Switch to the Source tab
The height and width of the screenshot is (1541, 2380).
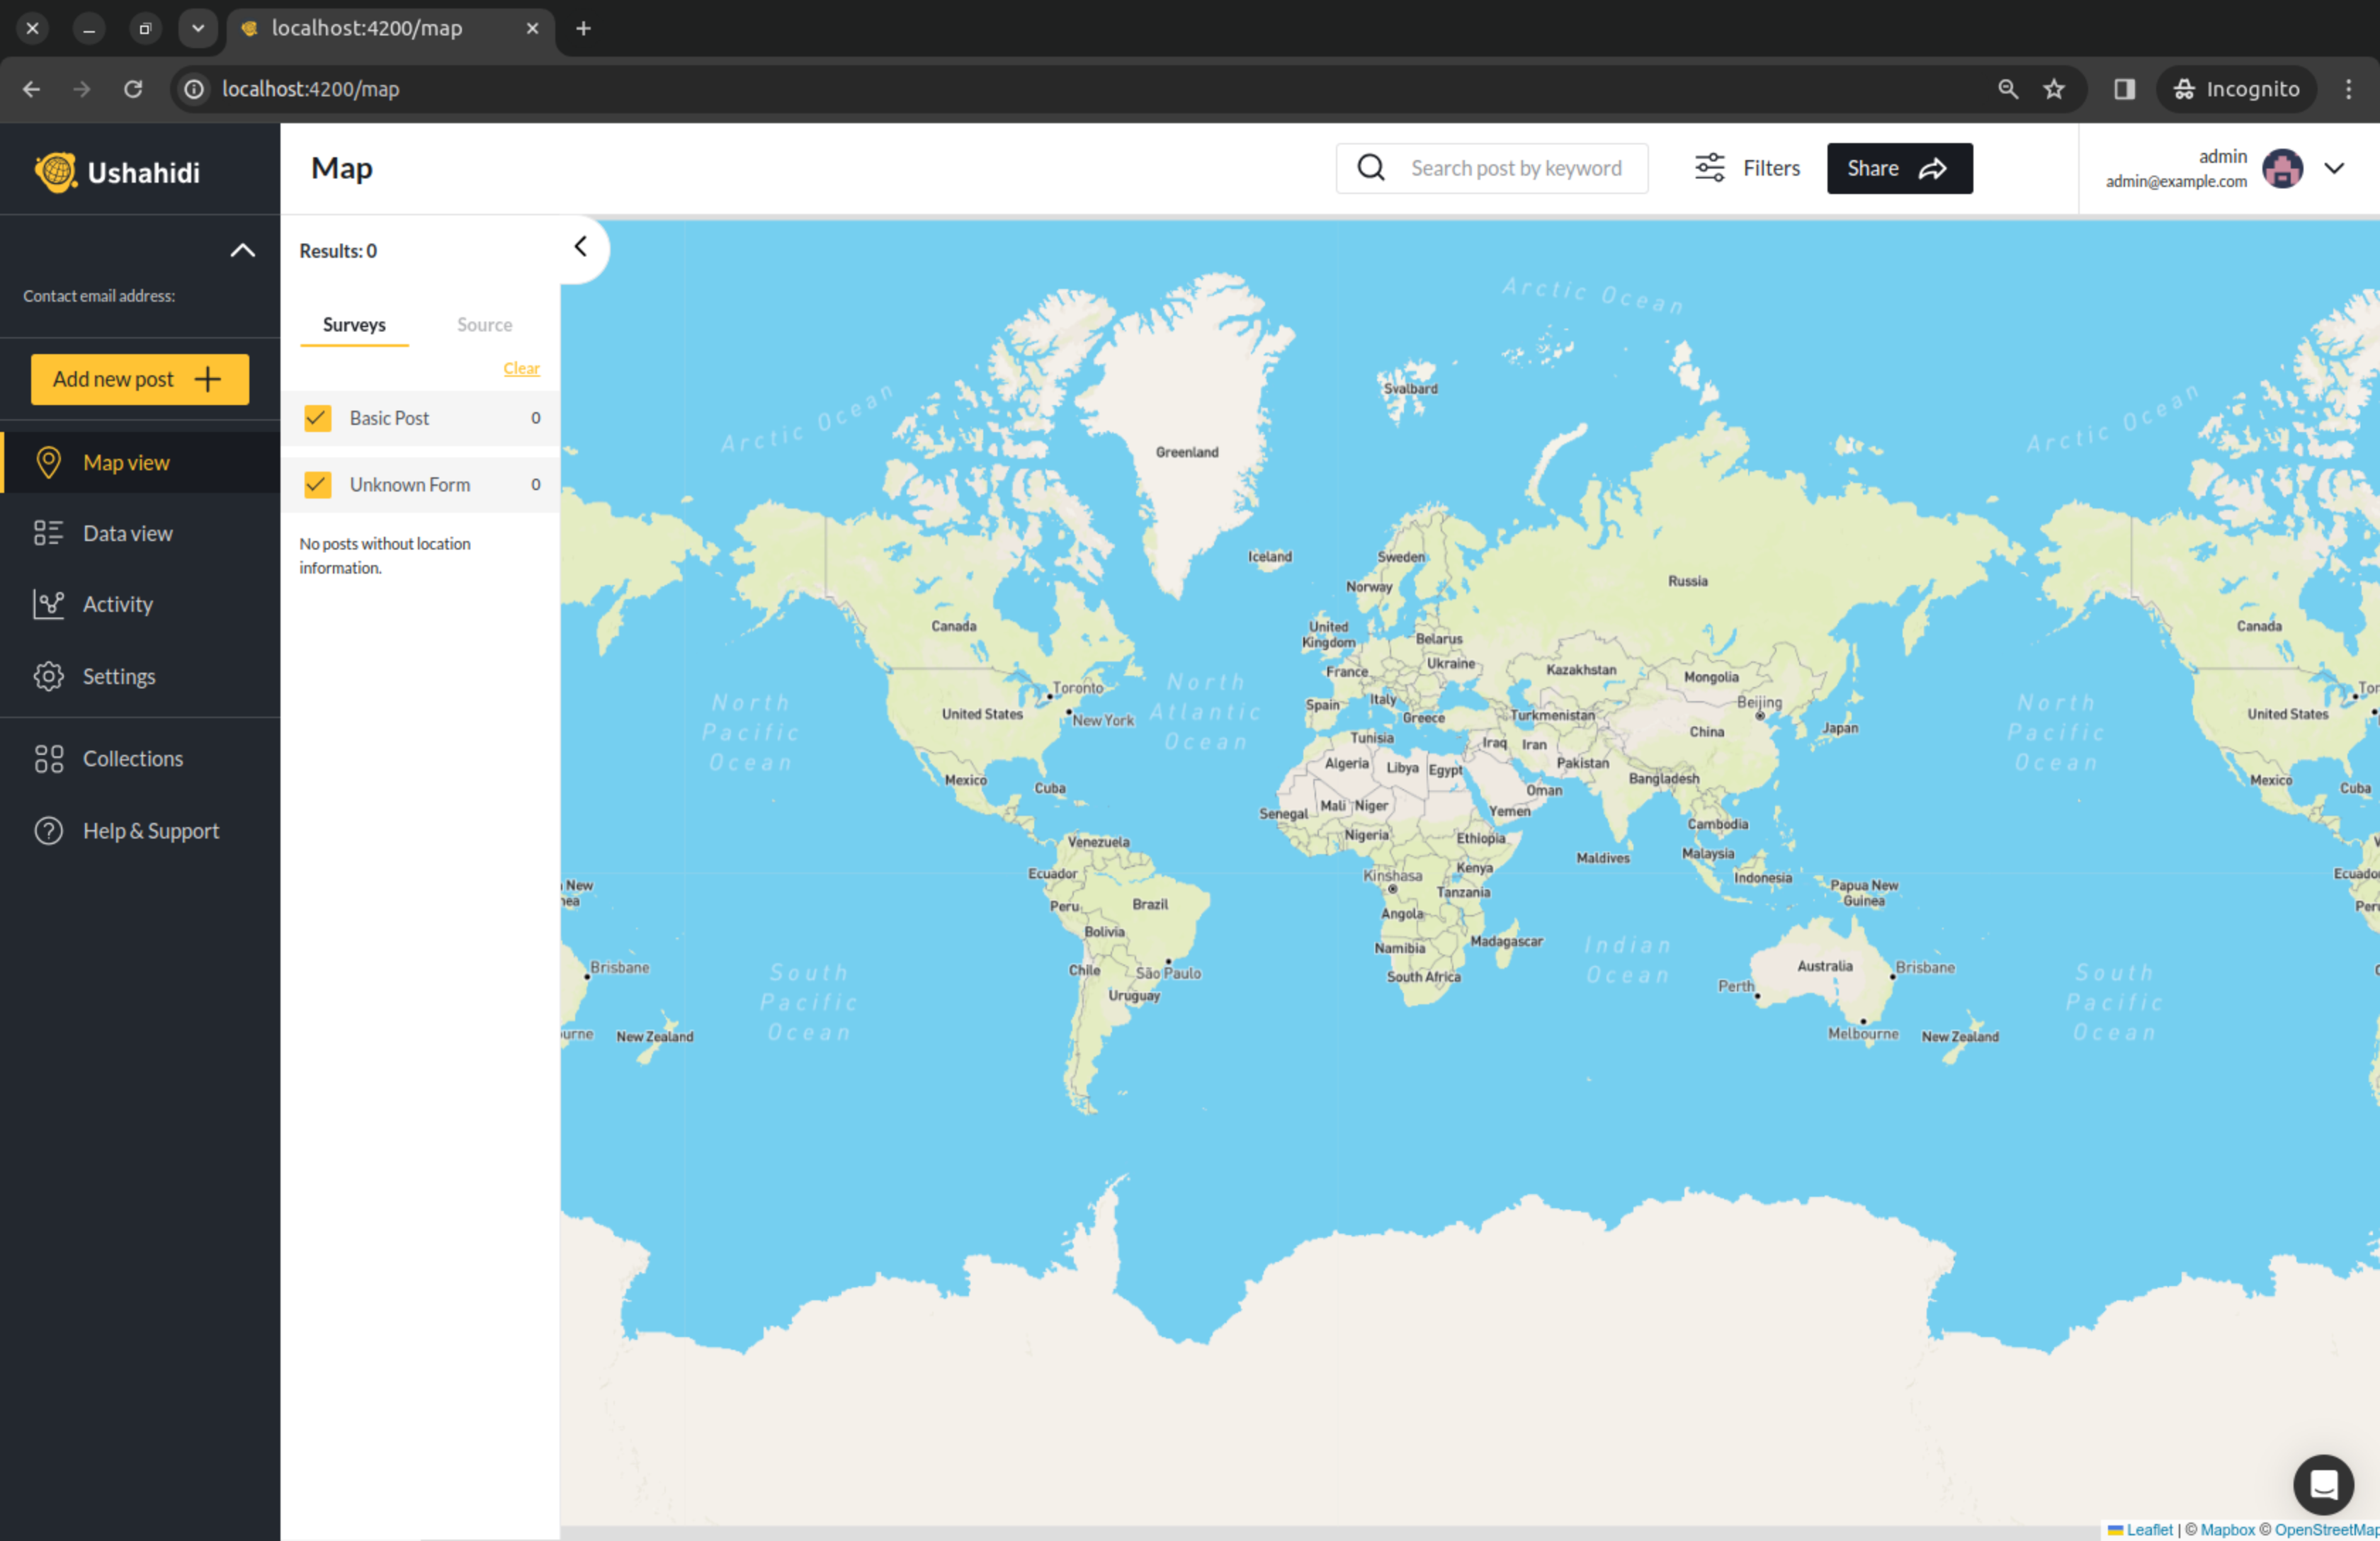pos(484,325)
